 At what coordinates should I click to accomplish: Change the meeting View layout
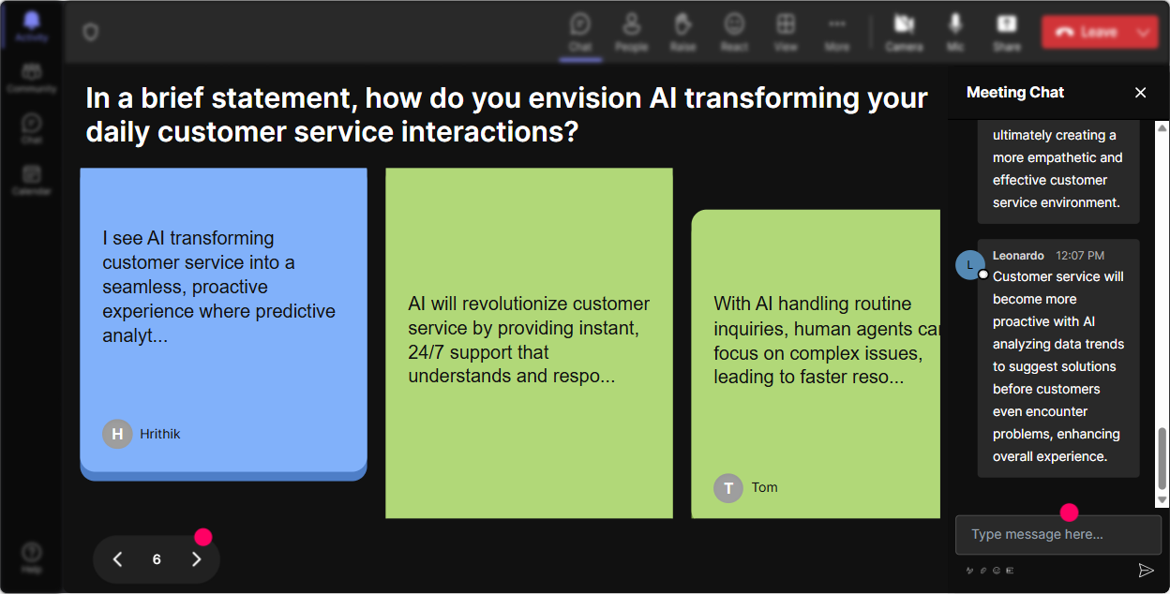point(786,31)
